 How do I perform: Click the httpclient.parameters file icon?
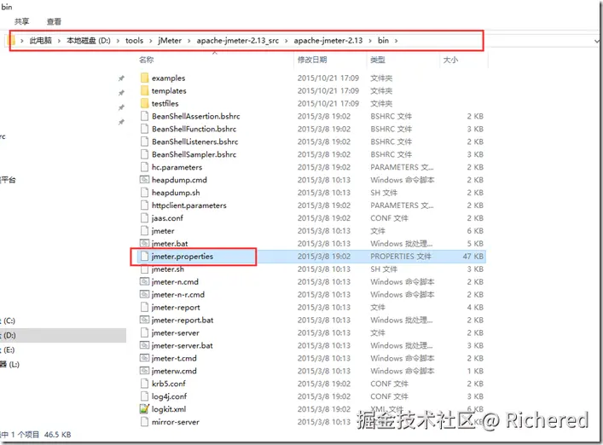tap(145, 205)
